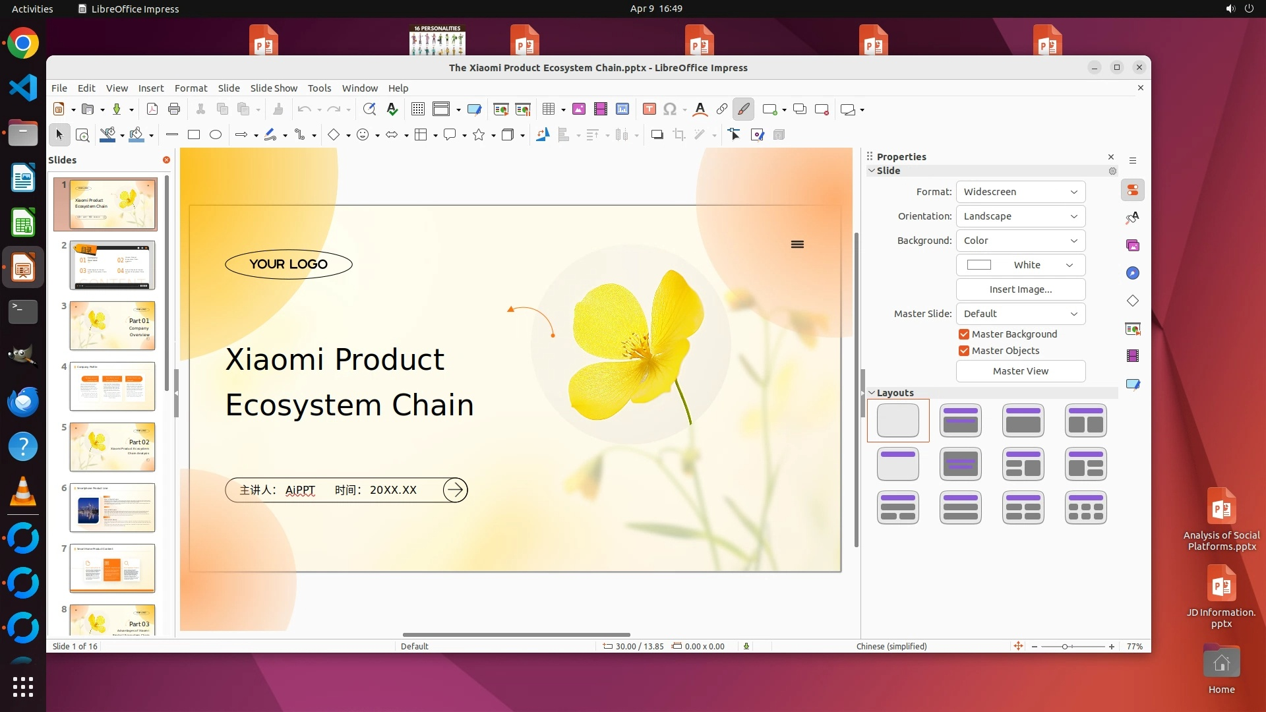
Task: Click the Insert Text Box icon
Action: click(x=649, y=109)
